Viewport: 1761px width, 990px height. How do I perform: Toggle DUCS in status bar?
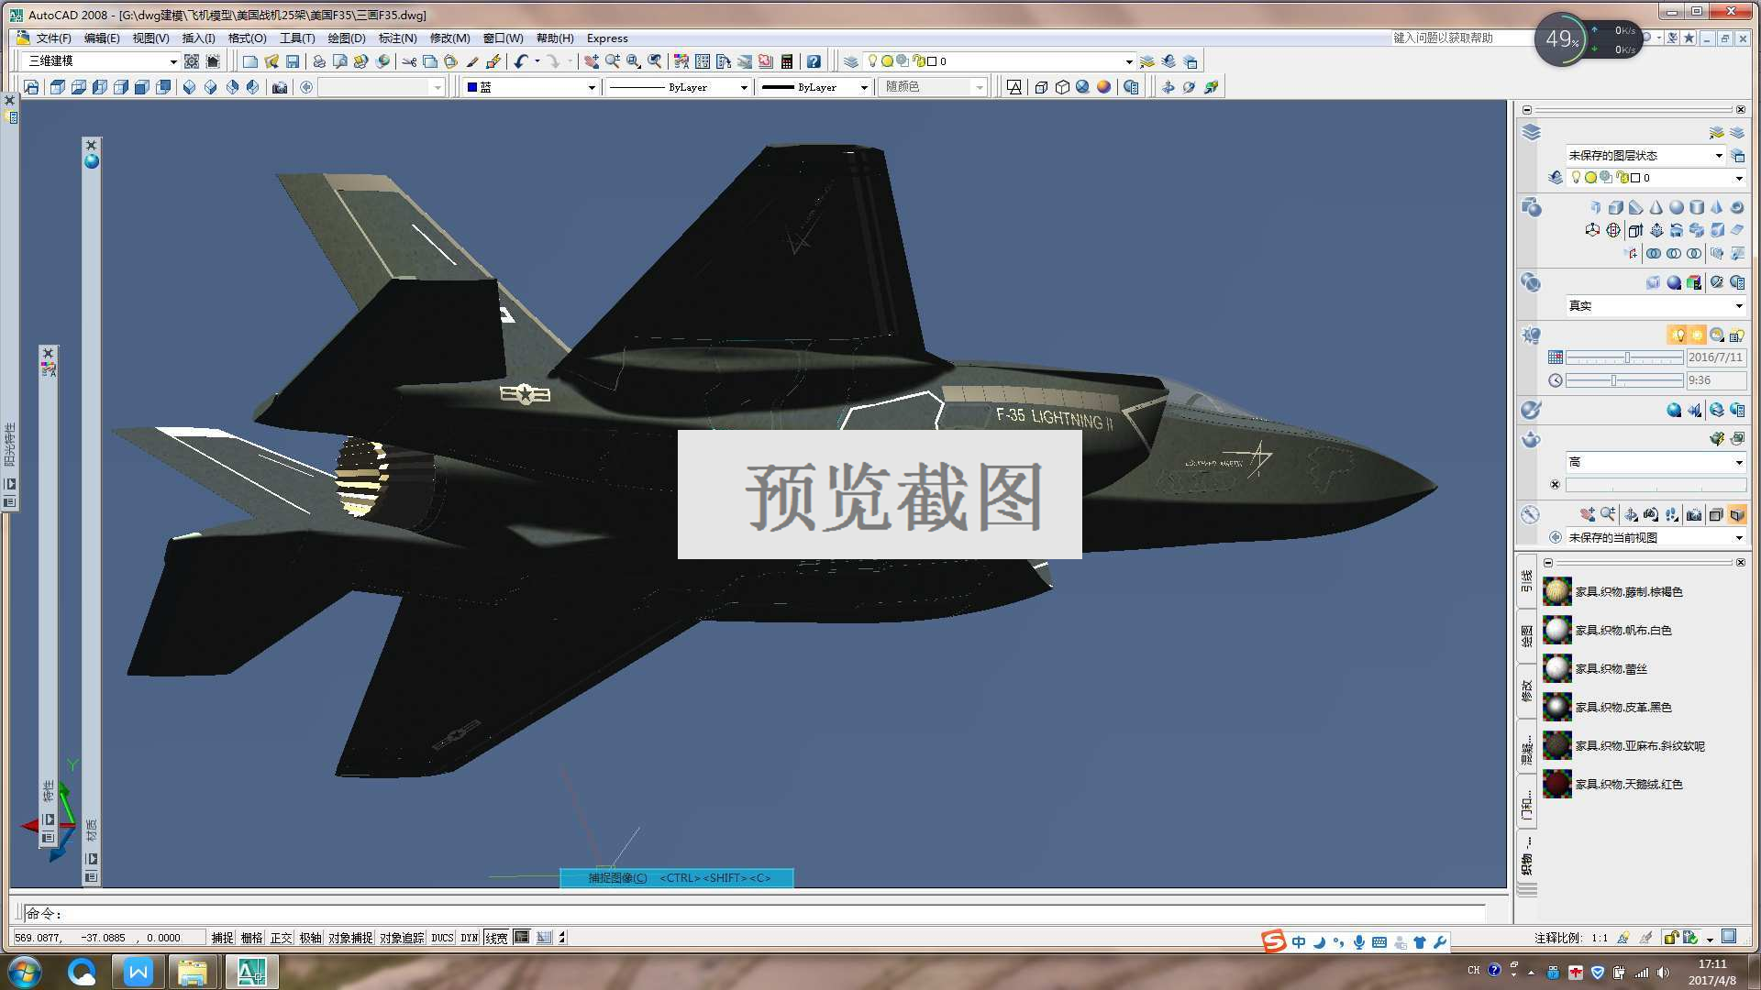pos(442,938)
